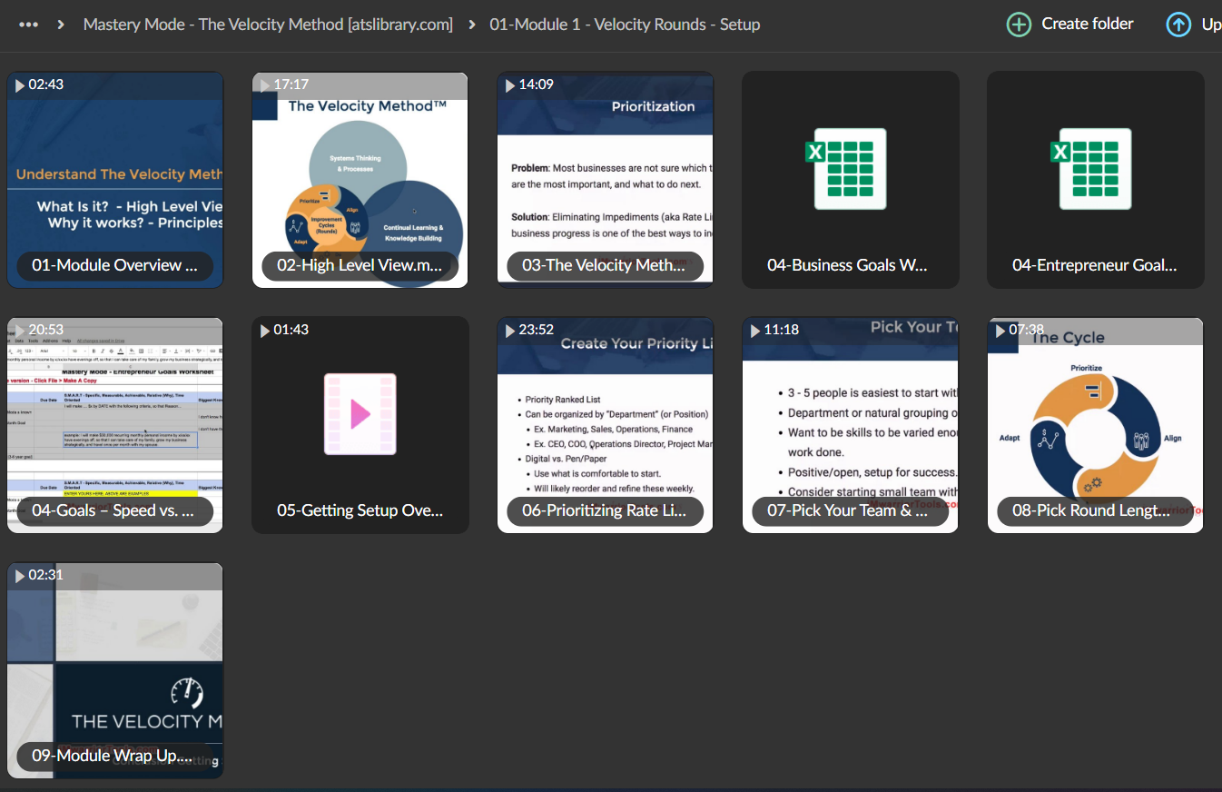Open 04-Goals Speed vs. spreadsheet video thumbnail
This screenshot has height=792, width=1222.
coord(115,425)
